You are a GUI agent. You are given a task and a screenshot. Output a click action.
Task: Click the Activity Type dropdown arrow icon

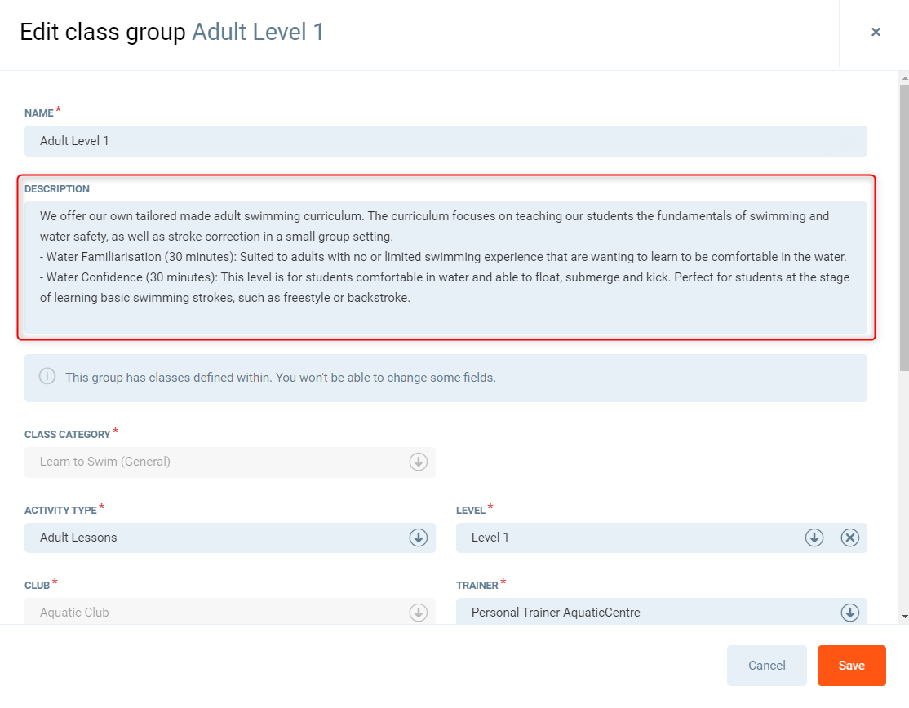[418, 538]
